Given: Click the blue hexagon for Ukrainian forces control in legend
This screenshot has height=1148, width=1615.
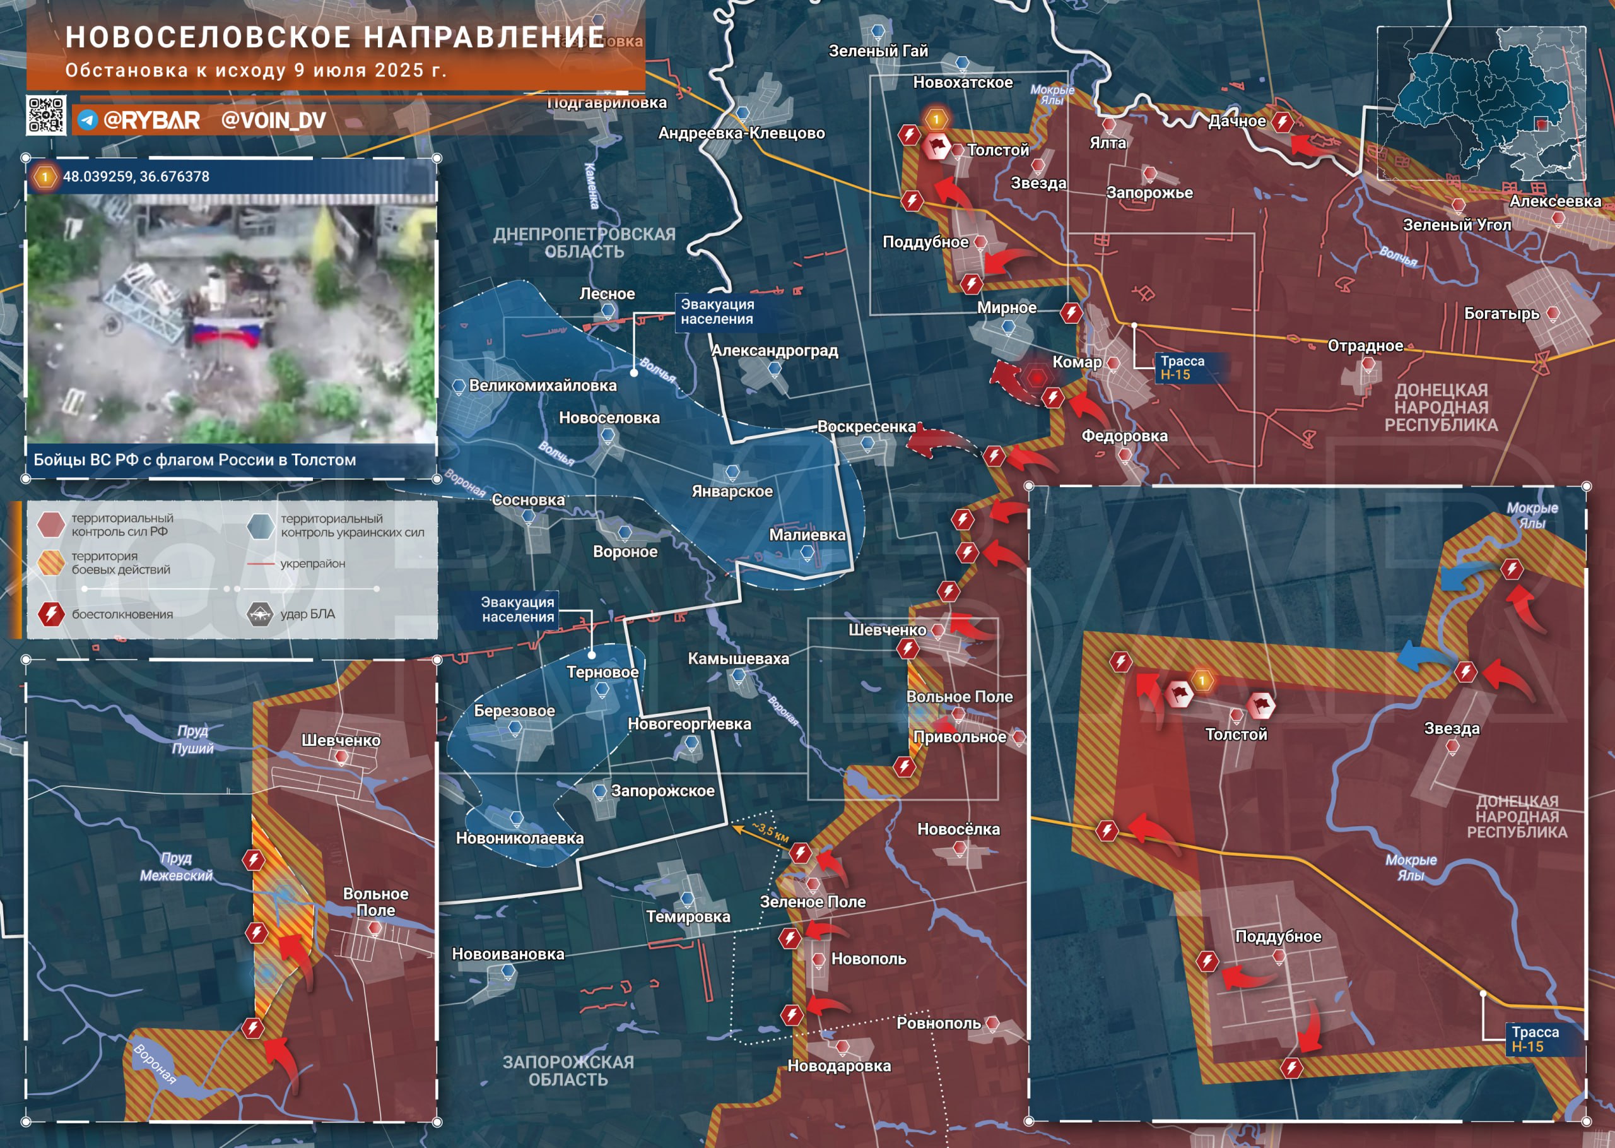Looking at the screenshot, I should tap(261, 525).
